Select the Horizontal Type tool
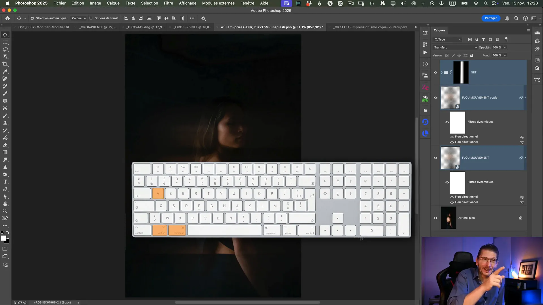Image resolution: width=543 pixels, height=305 pixels. click(x=5, y=182)
